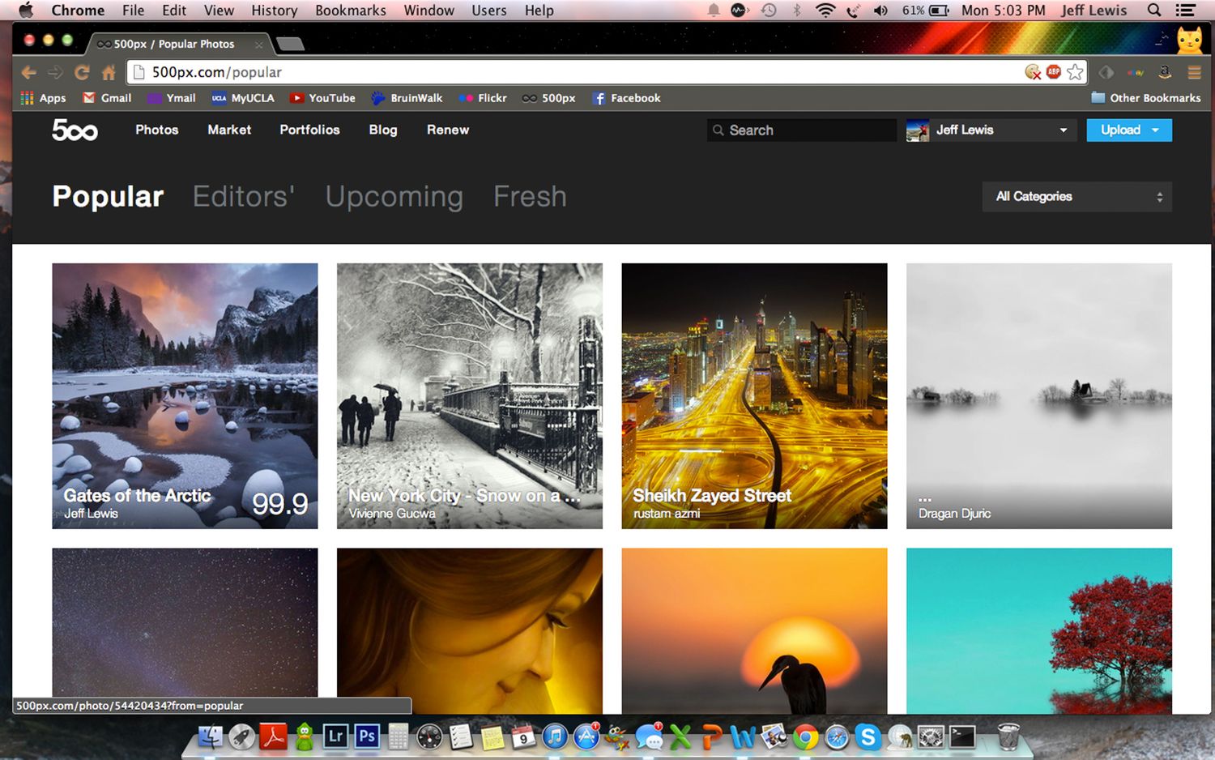Click the browser back arrow

click(x=29, y=73)
